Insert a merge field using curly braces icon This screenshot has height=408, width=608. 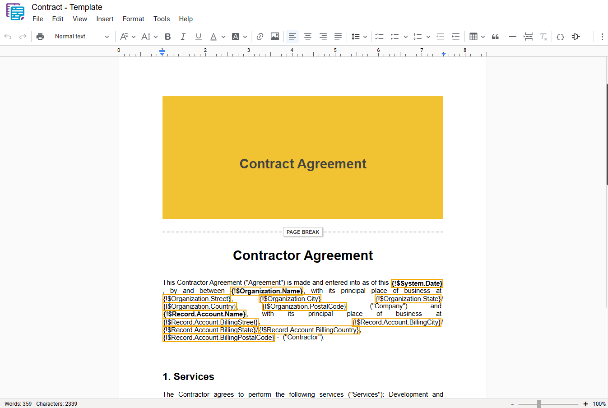tap(561, 37)
